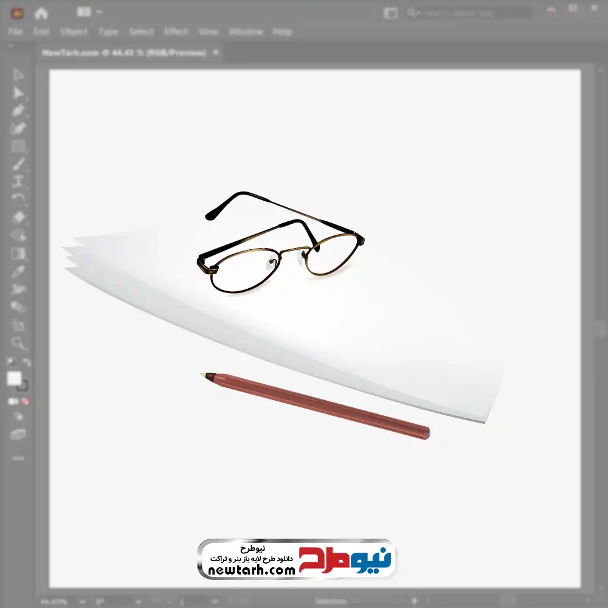Image resolution: width=608 pixels, height=608 pixels.
Task: Select the Eraser tool
Action: [18, 218]
